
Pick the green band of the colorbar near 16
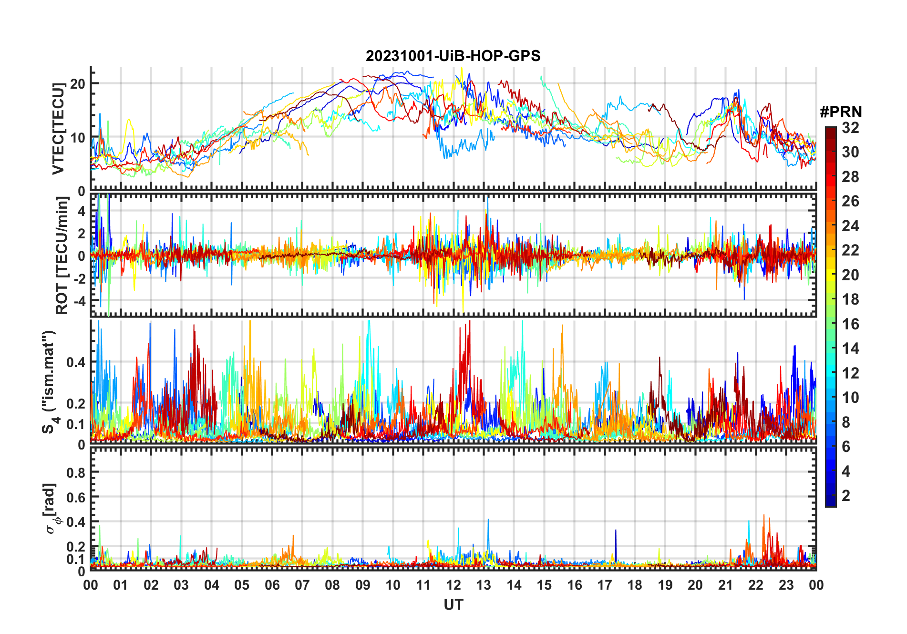click(x=831, y=324)
